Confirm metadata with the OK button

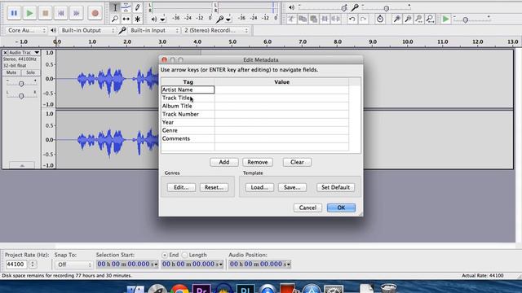(341, 208)
